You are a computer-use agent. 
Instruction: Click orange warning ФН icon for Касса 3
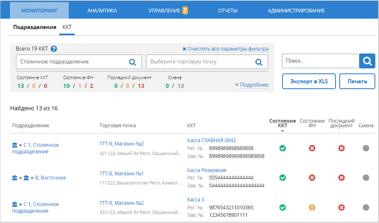coord(312,207)
